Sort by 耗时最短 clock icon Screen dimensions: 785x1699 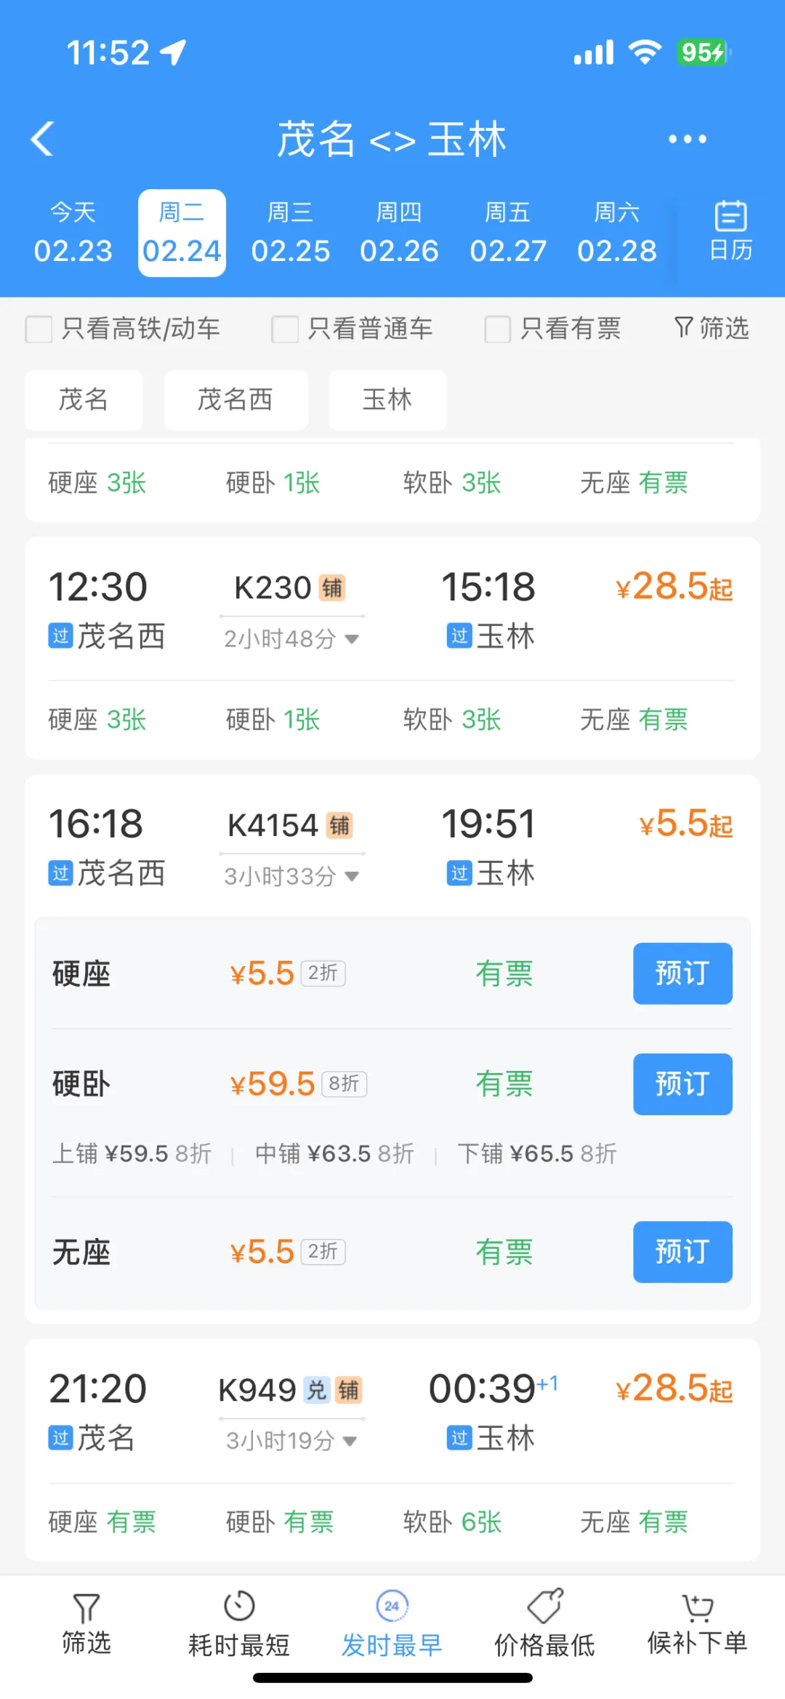pyautogui.click(x=239, y=1607)
